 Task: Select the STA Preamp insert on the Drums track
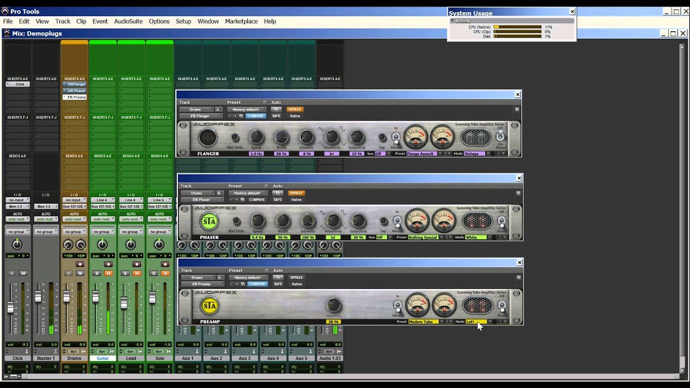tap(74, 98)
